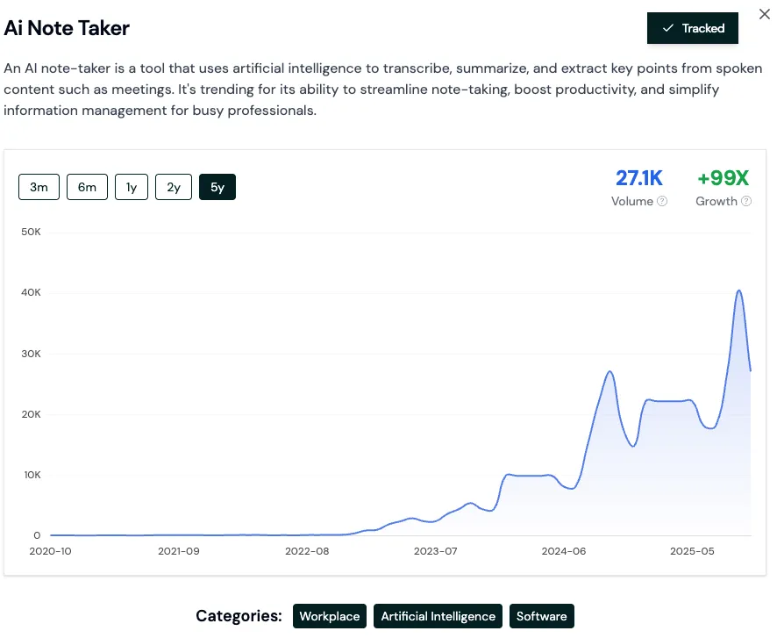Click the green +99X growth value
This screenshot has width=777, height=638.
coord(723,177)
